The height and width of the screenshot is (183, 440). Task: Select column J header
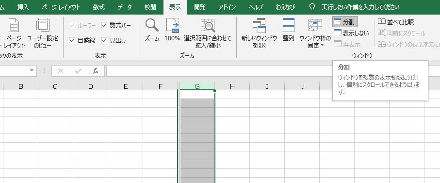(x=302, y=86)
